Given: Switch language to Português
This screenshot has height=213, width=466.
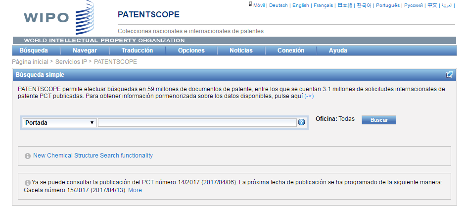Looking at the screenshot, I should tap(388, 5).
